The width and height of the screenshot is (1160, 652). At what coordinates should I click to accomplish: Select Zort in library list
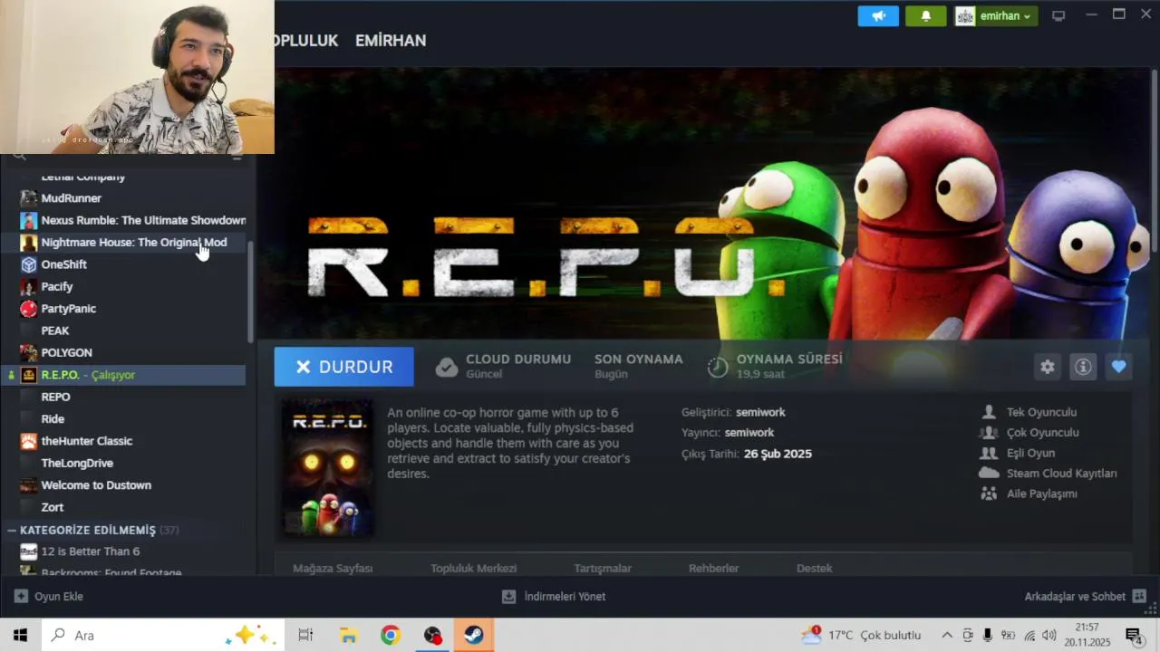[x=124, y=507]
